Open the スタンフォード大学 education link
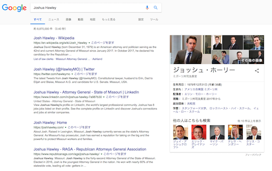The width and height of the screenshot is (272, 171). tap(194, 108)
